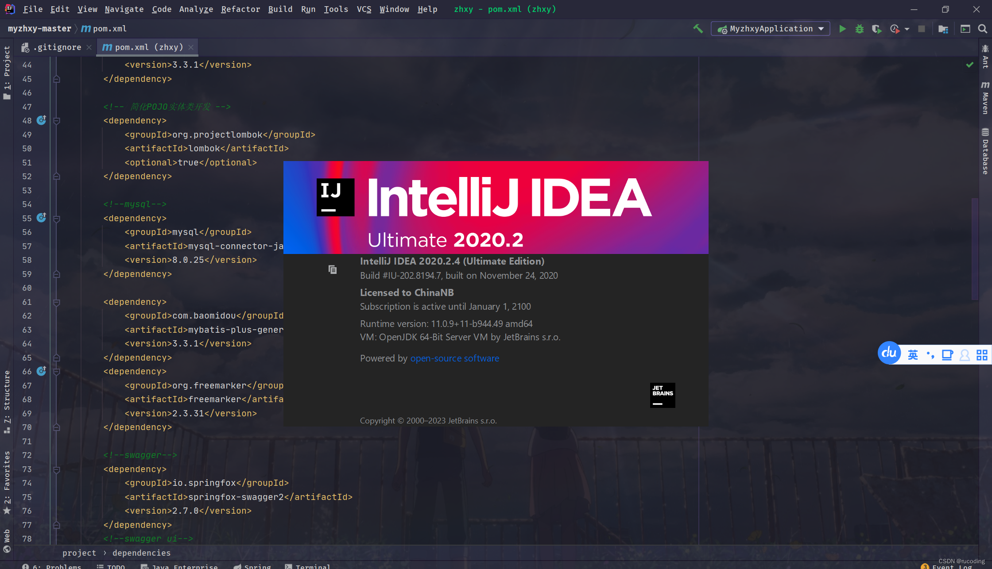
Task: Toggle fold marker at line 52 closing tag
Action: pyautogui.click(x=57, y=177)
